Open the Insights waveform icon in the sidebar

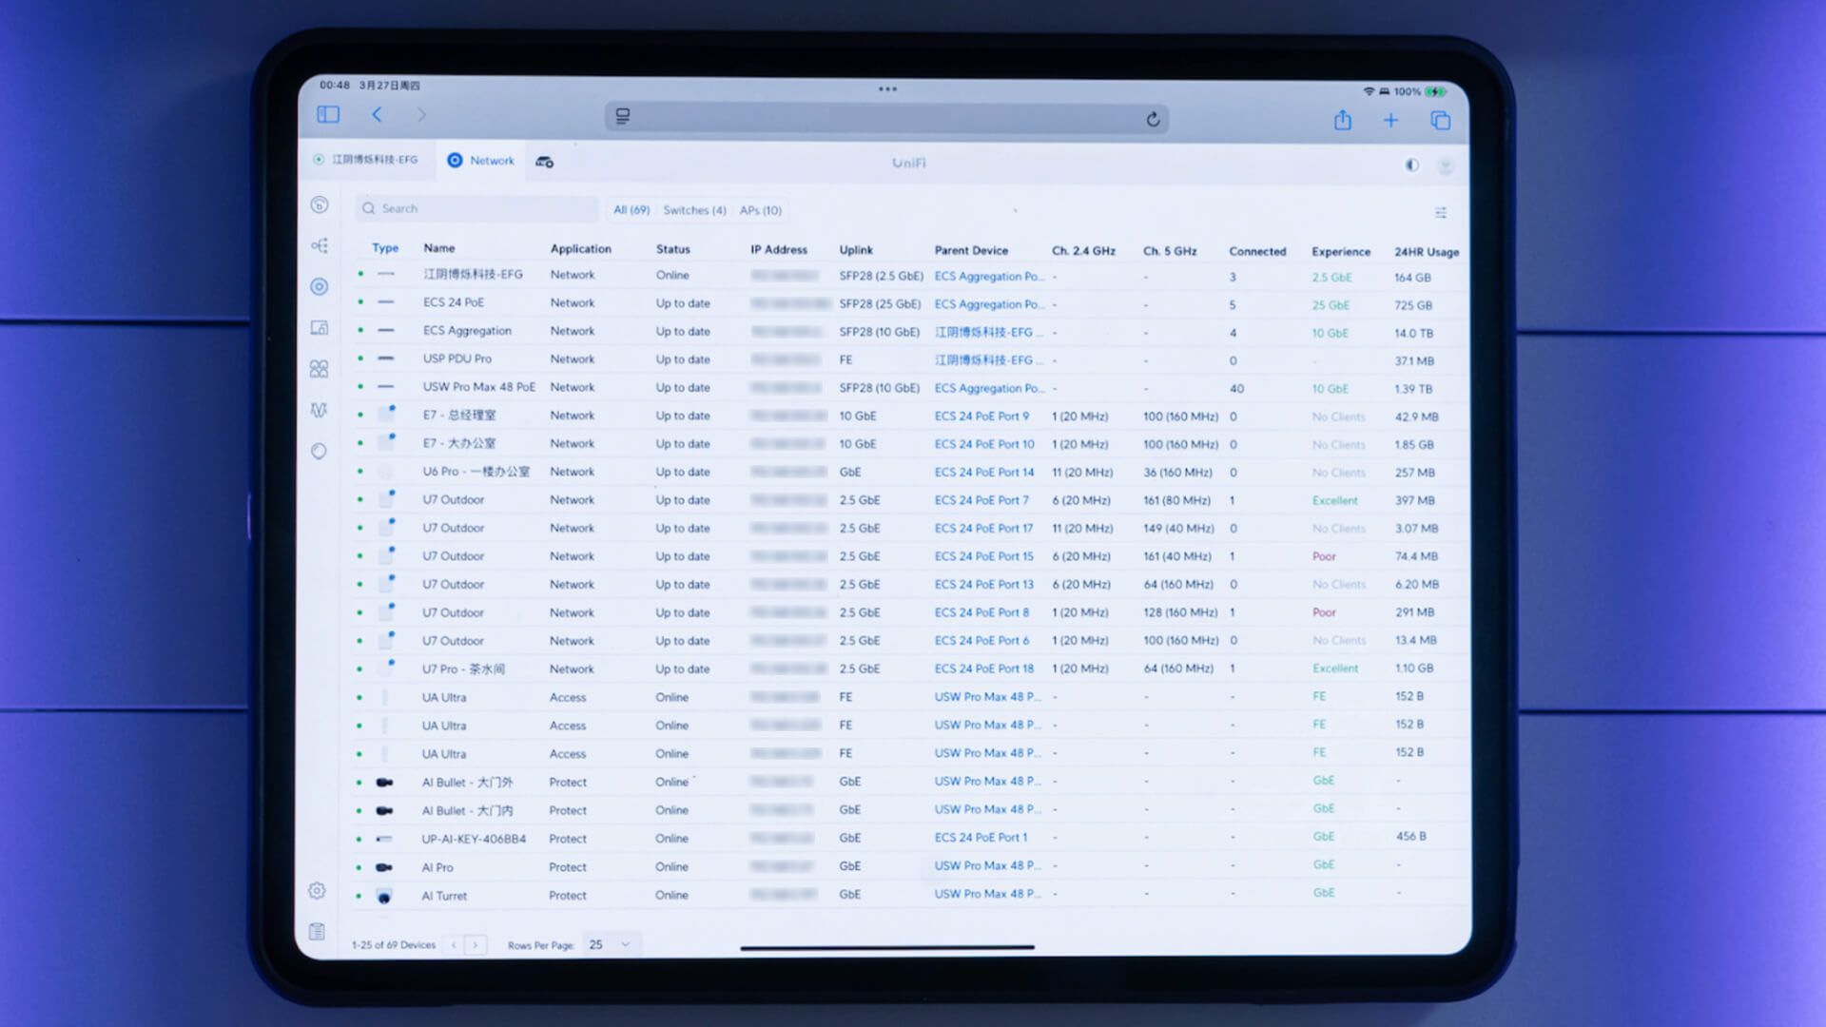click(x=319, y=410)
